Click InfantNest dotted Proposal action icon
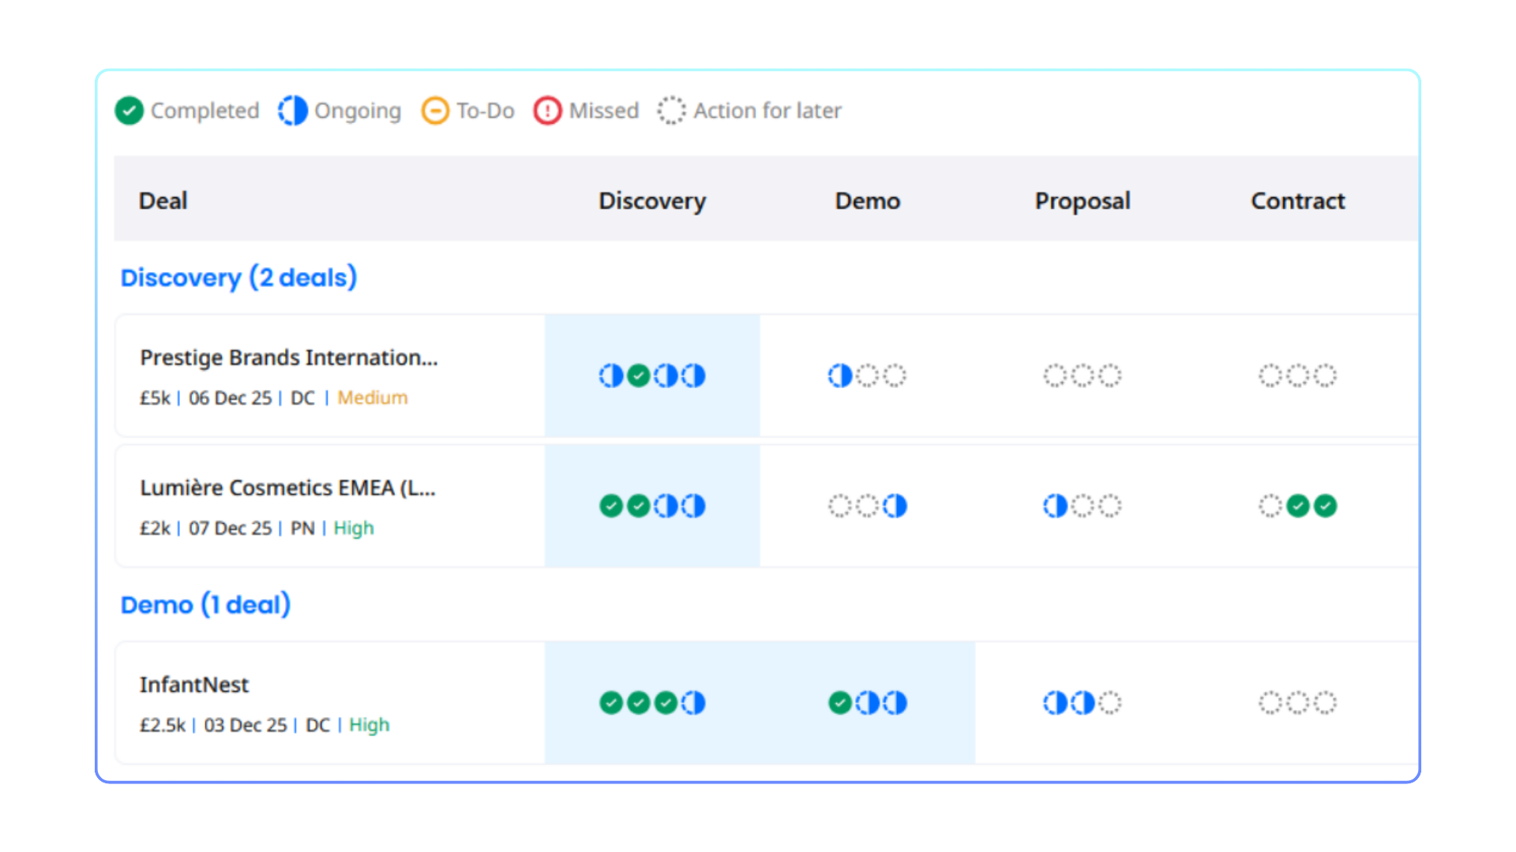The width and height of the screenshot is (1516, 852). [x=1109, y=702]
